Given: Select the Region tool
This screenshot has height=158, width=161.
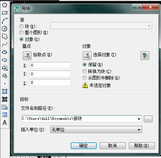Looking at the screenshot, I should [x=5, y=107].
